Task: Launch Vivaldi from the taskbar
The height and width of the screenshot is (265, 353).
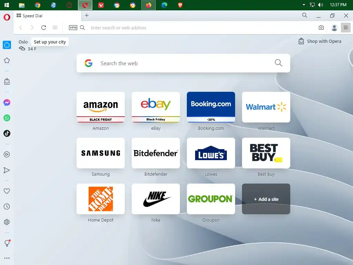Action: 101,5
